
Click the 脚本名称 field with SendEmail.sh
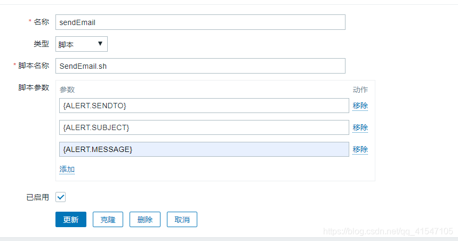[x=200, y=66]
